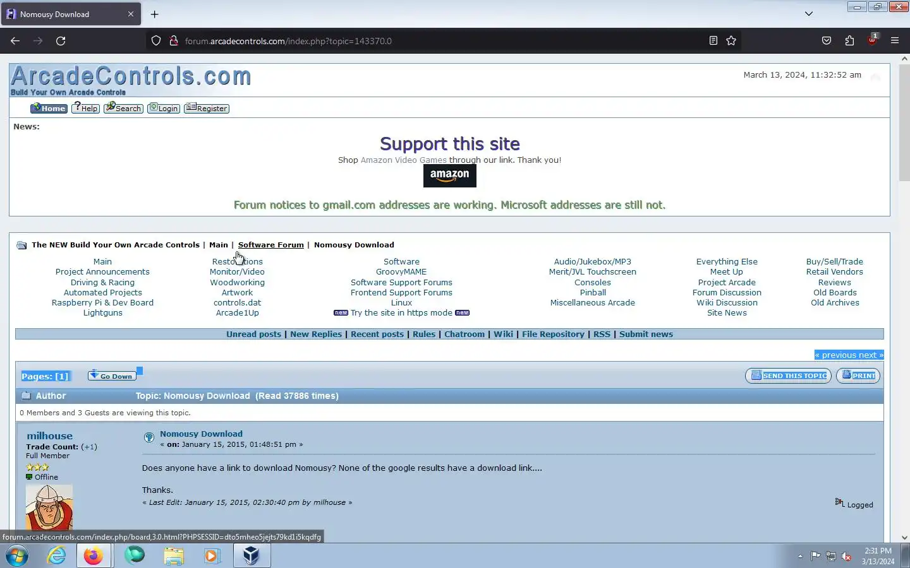Open Raspberry Pi & Dev Board link

[x=102, y=302]
